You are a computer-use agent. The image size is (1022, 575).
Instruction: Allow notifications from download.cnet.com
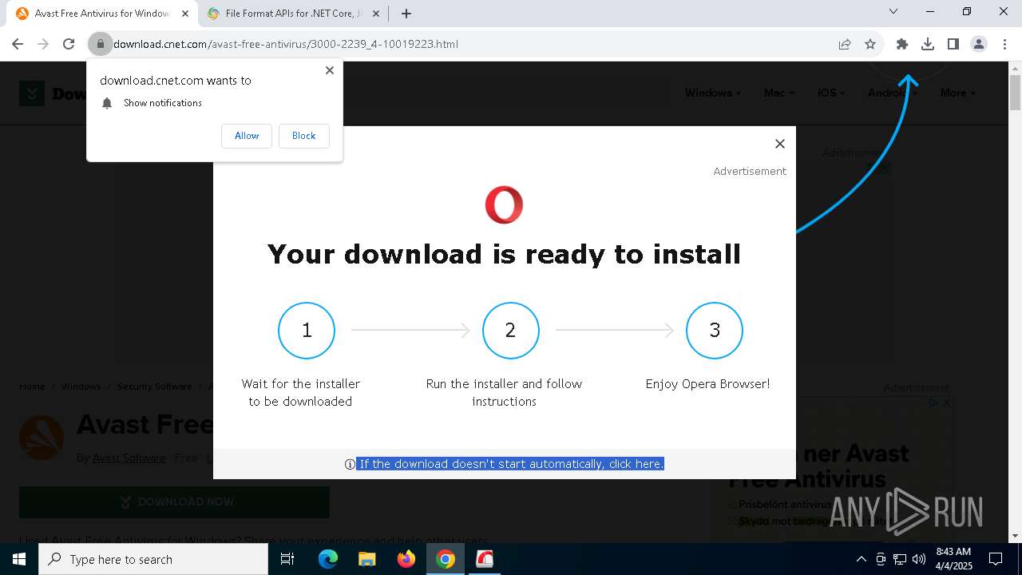(247, 136)
